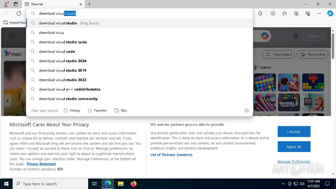Open File Explorer from taskbar
The height and width of the screenshot is (189, 336).
tap(120, 184)
